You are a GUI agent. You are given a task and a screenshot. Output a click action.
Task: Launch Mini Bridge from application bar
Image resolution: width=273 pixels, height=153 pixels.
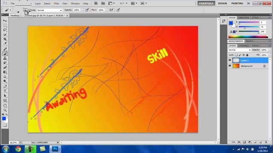[x=103, y=3]
